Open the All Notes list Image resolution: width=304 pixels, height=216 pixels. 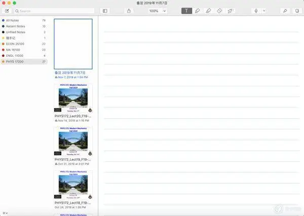(x=24, y=20)
